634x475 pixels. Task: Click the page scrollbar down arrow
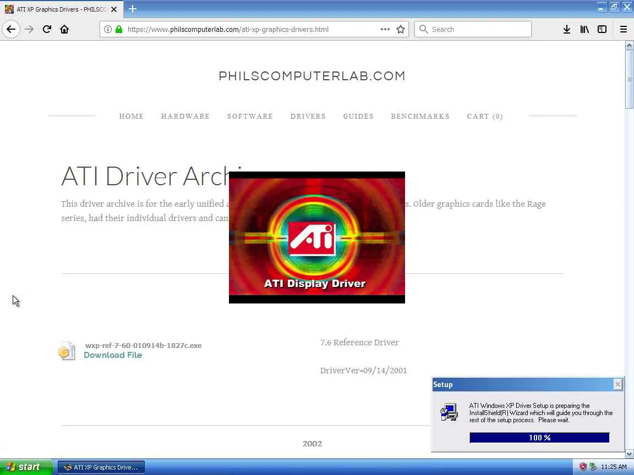[x=629, y=454]
